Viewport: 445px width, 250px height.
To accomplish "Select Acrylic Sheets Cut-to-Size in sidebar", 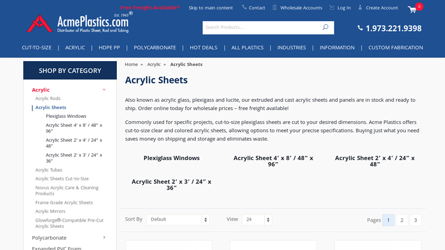I will [62, 178].
